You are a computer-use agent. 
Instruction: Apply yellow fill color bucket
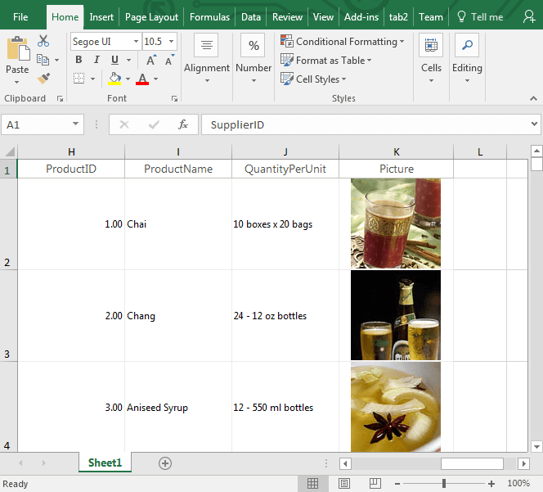[114, 79]
